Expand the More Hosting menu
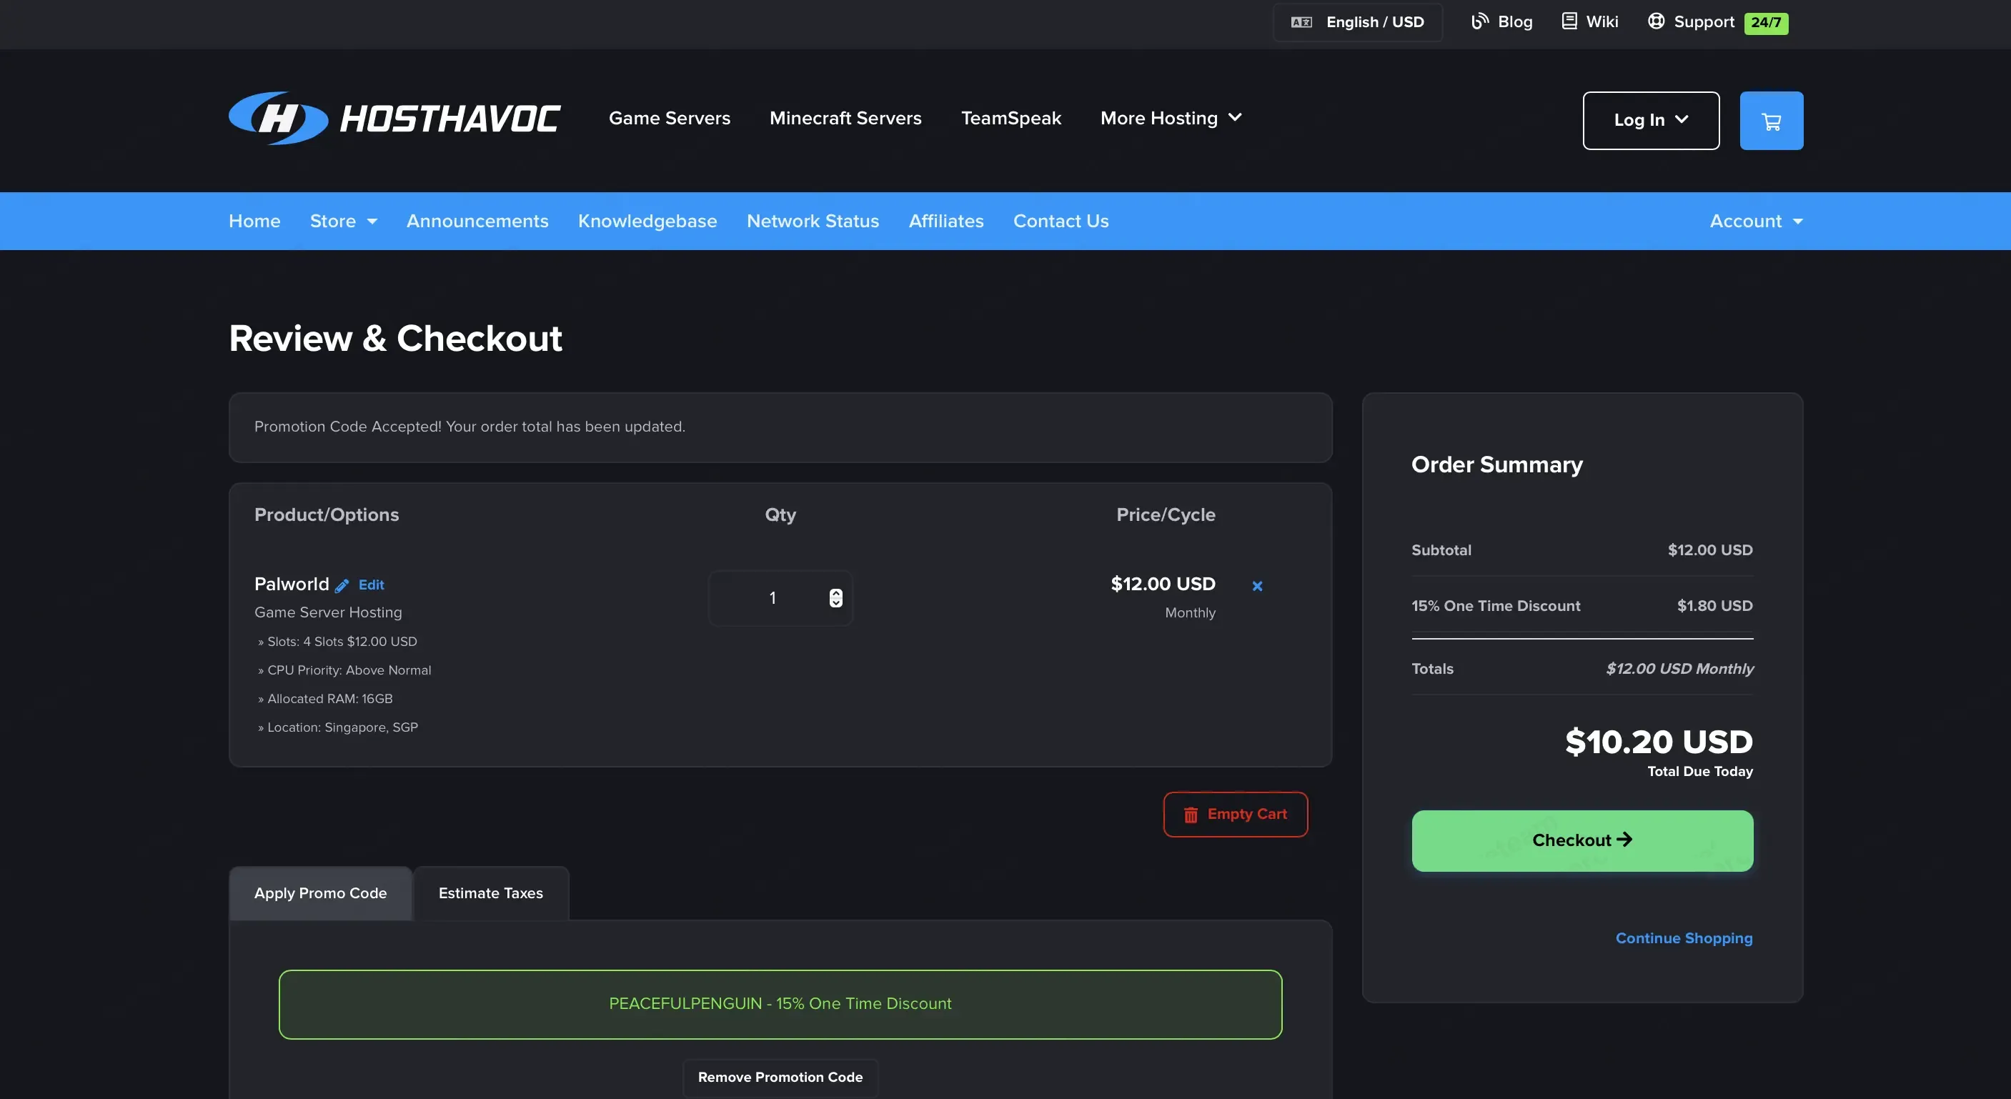Screen dimensions: 2011x1099 pos(1171,118)
